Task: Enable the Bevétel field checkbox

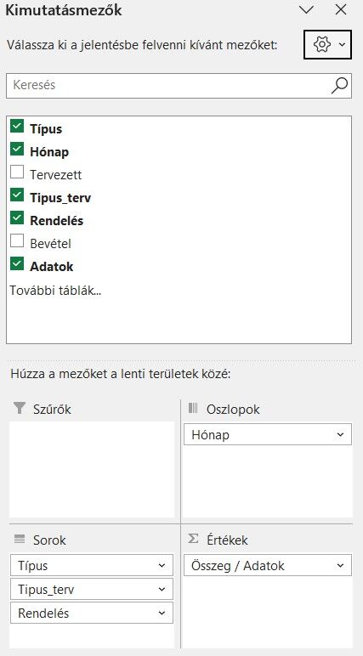Action: pos(17,240)
